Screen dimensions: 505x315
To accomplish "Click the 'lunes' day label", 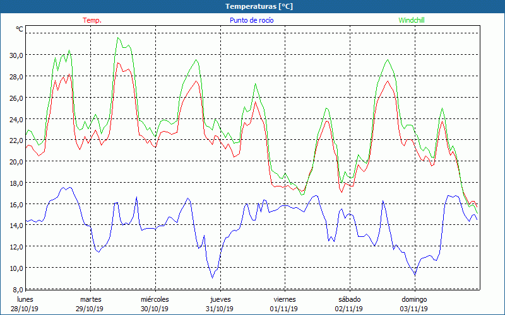I will (25, 299).
